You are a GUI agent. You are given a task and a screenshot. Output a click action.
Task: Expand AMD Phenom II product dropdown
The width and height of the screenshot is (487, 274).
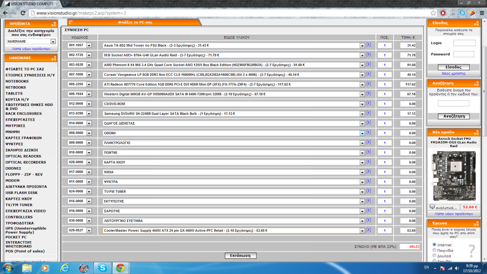pyautogui.click(x=362, y=65)
